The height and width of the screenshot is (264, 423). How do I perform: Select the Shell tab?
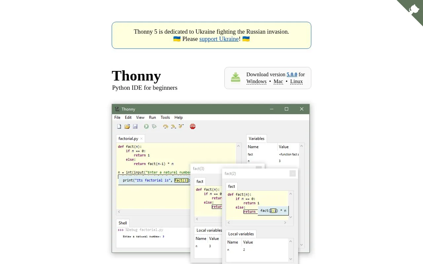(x=123, y=223)
